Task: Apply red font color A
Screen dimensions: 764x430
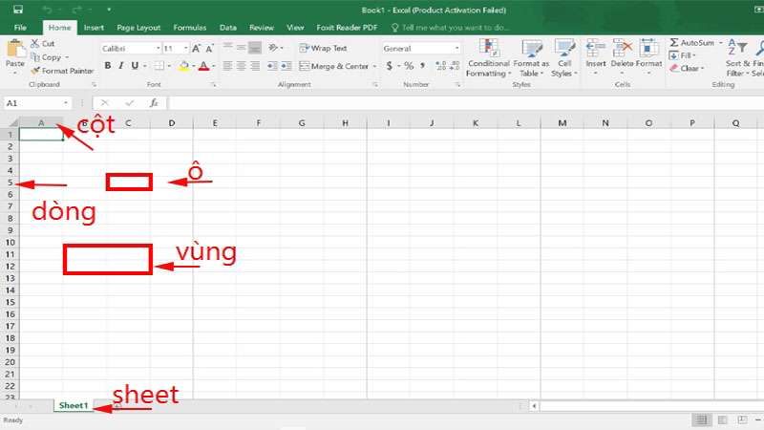Action: click(204, 66)
